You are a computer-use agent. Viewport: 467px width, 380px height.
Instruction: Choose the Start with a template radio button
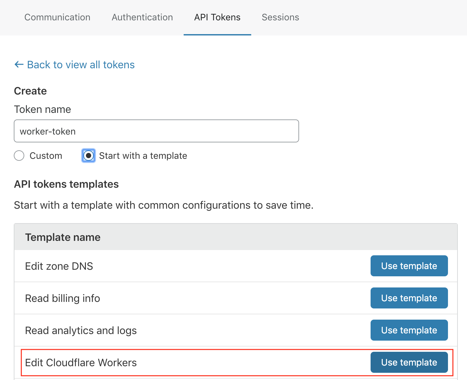[89, 156]
